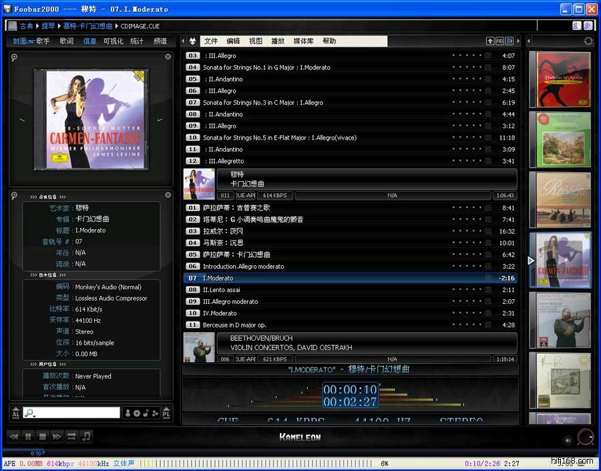601x471 pixels.
Task: Adjust the volume knob at bottom right
Action: tap(585, 438)
